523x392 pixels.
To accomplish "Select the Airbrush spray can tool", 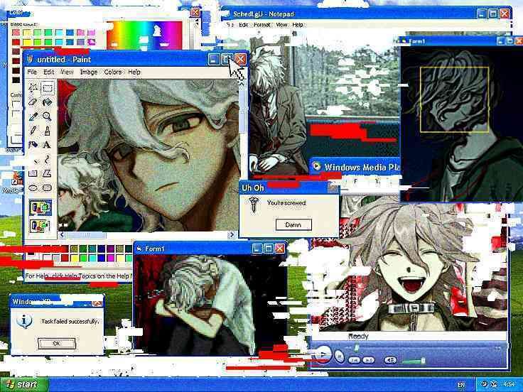I will click(x=33, y=145).
